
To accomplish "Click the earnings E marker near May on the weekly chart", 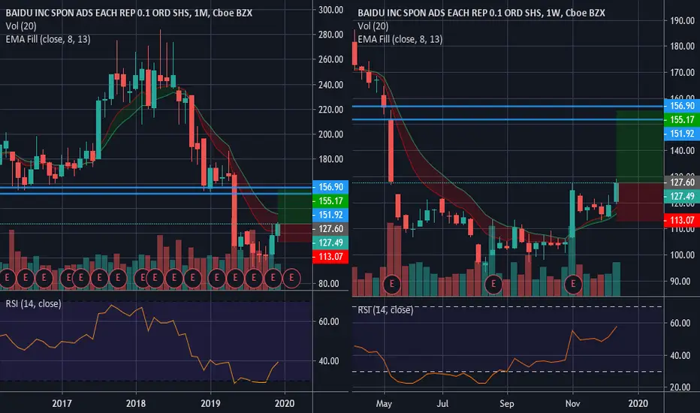I will [x=391, y=284].
